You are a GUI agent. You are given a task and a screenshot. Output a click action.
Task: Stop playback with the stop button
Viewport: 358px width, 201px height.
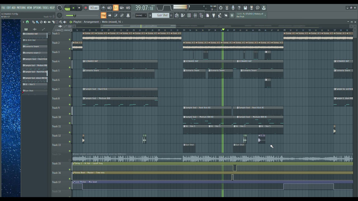[x=79, y=8]
